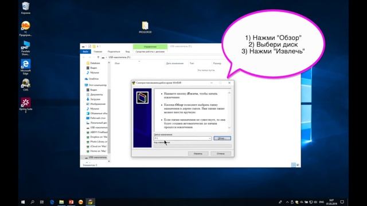This screenshot has width=367, height=206.
Task: Click the green Управление contextual tab
Action: [x=150, y=46]
